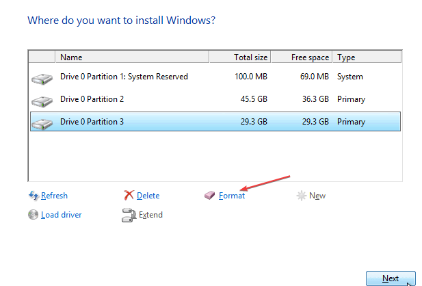
Task: Click the Refresh arrows icon
Action: (x=34, y=196)
